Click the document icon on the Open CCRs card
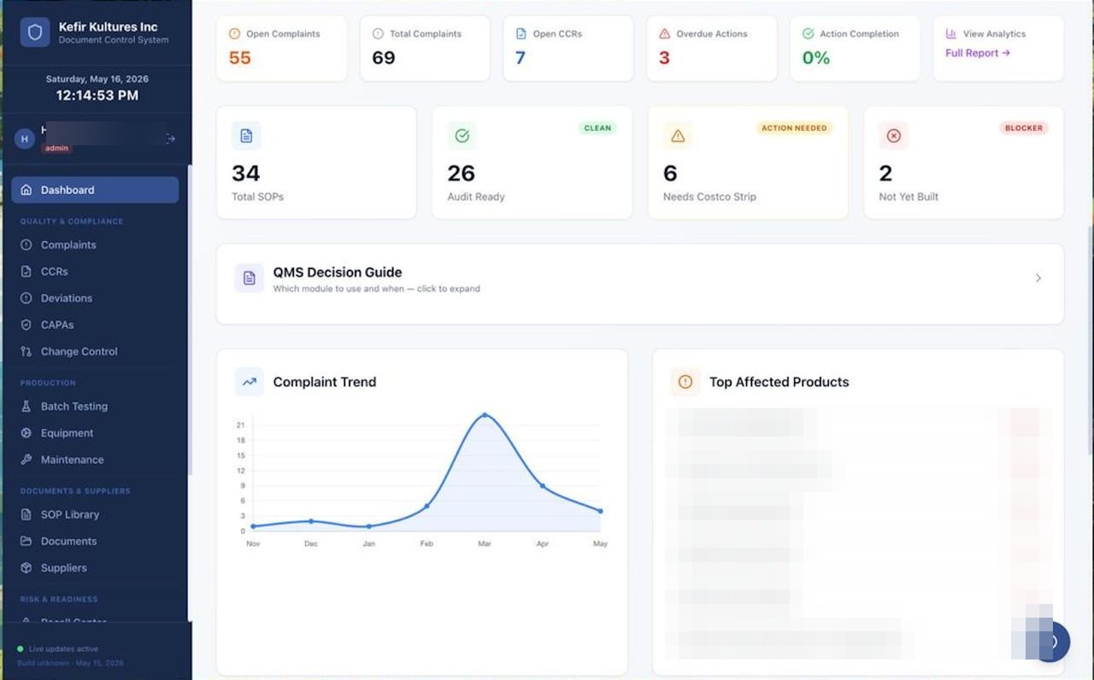The width and height of the screenshot is (1094, 680). pos(521,34)
